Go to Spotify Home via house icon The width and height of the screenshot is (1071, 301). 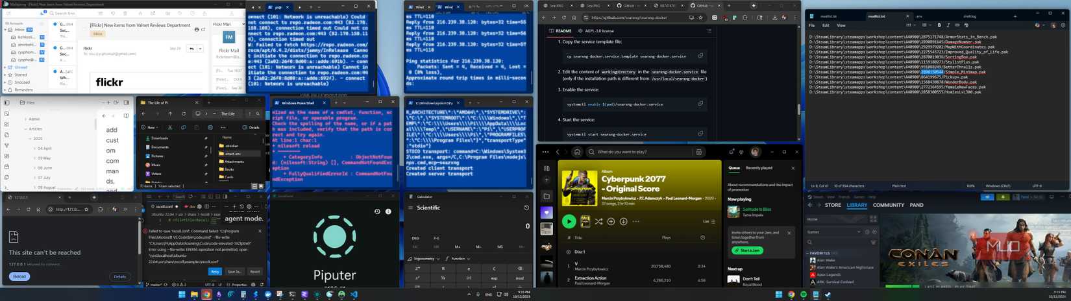tap(577, 152)
